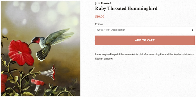The image size is (196, 97).
Task: Select the $10.00 price text
Action: click(100, 16)
